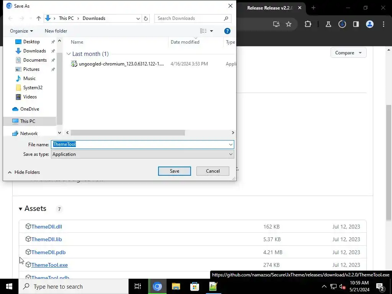Sort files by the Name column
This screenshot has width=392, height=294.
coord(77,42)
